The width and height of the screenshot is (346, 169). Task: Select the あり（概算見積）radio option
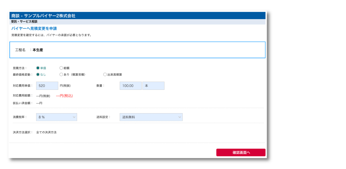click(x=61, y=74)
